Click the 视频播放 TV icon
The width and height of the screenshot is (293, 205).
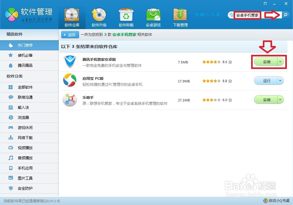tap(11, 148)
